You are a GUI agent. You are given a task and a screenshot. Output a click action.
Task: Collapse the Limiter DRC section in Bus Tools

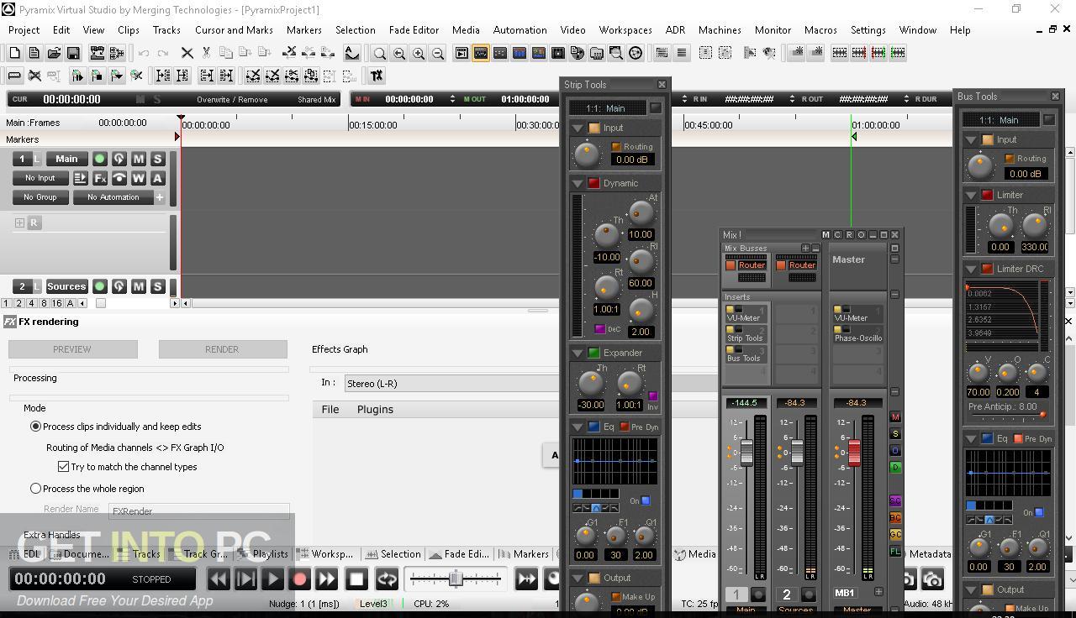tap(971, 269)
